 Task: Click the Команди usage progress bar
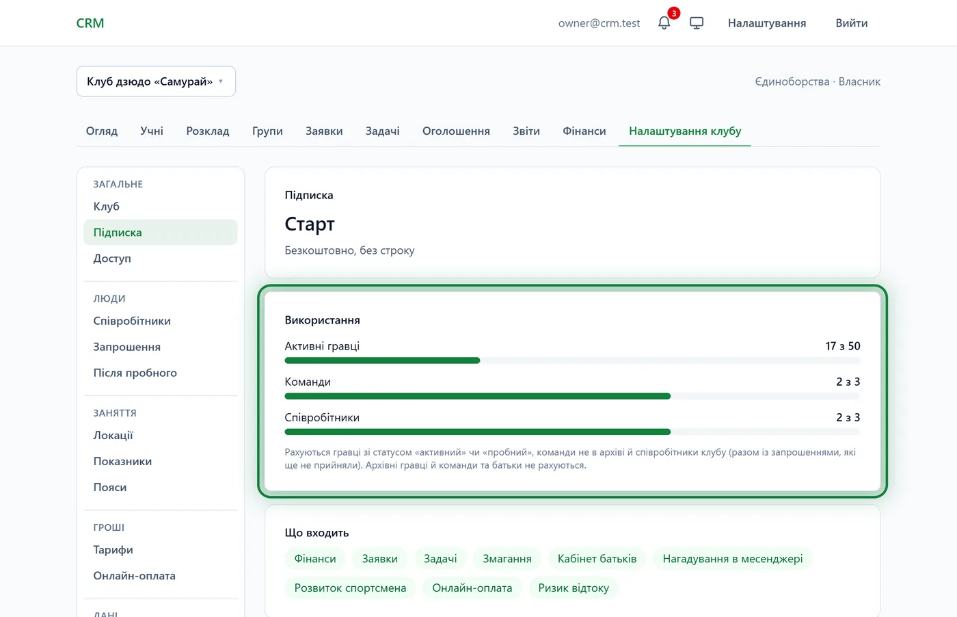(572, 396)
